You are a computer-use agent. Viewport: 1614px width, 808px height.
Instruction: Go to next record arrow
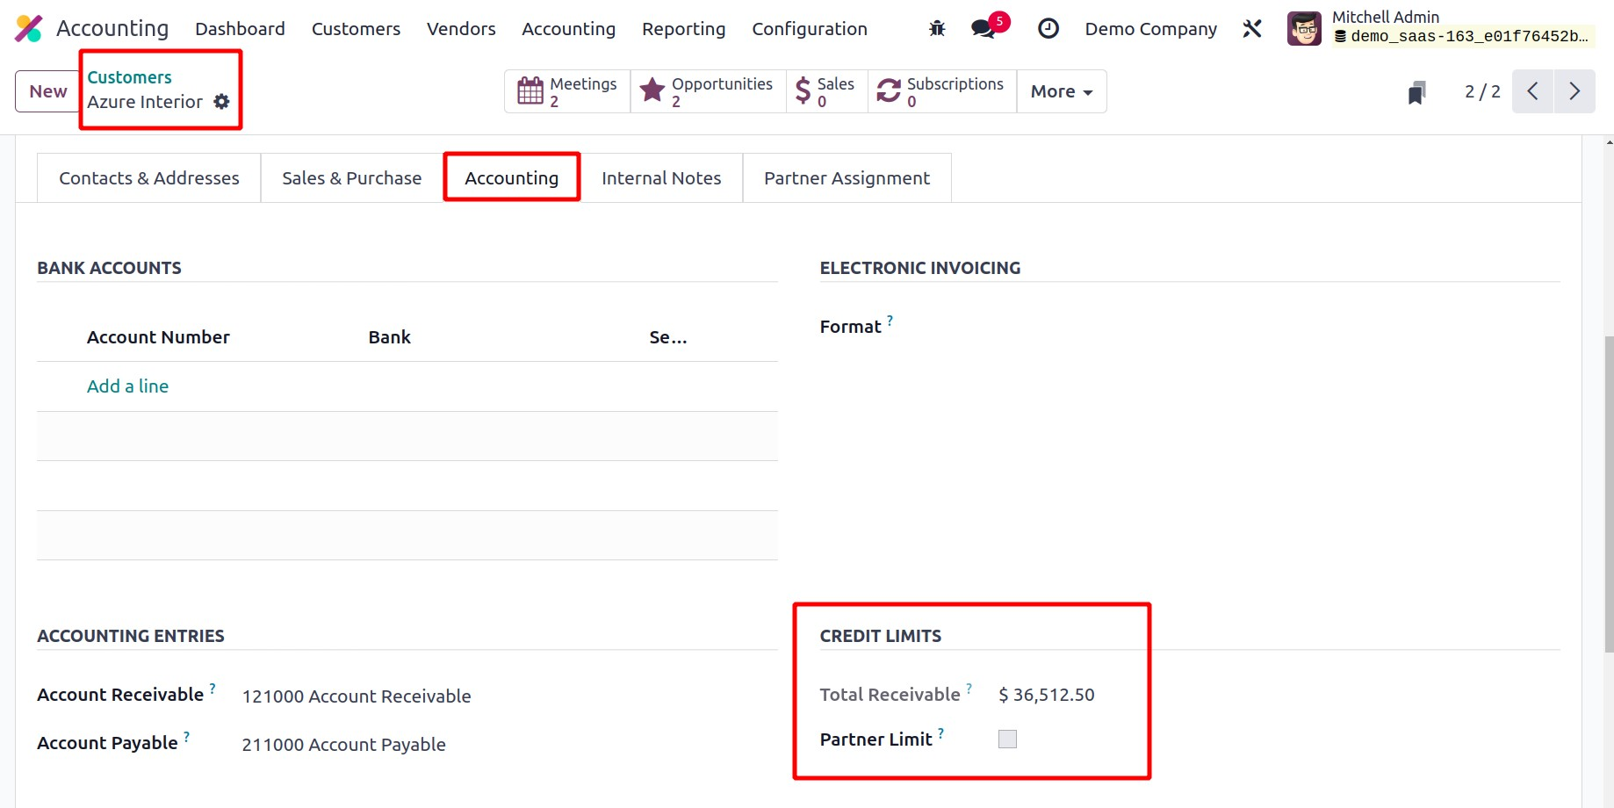1574,91
